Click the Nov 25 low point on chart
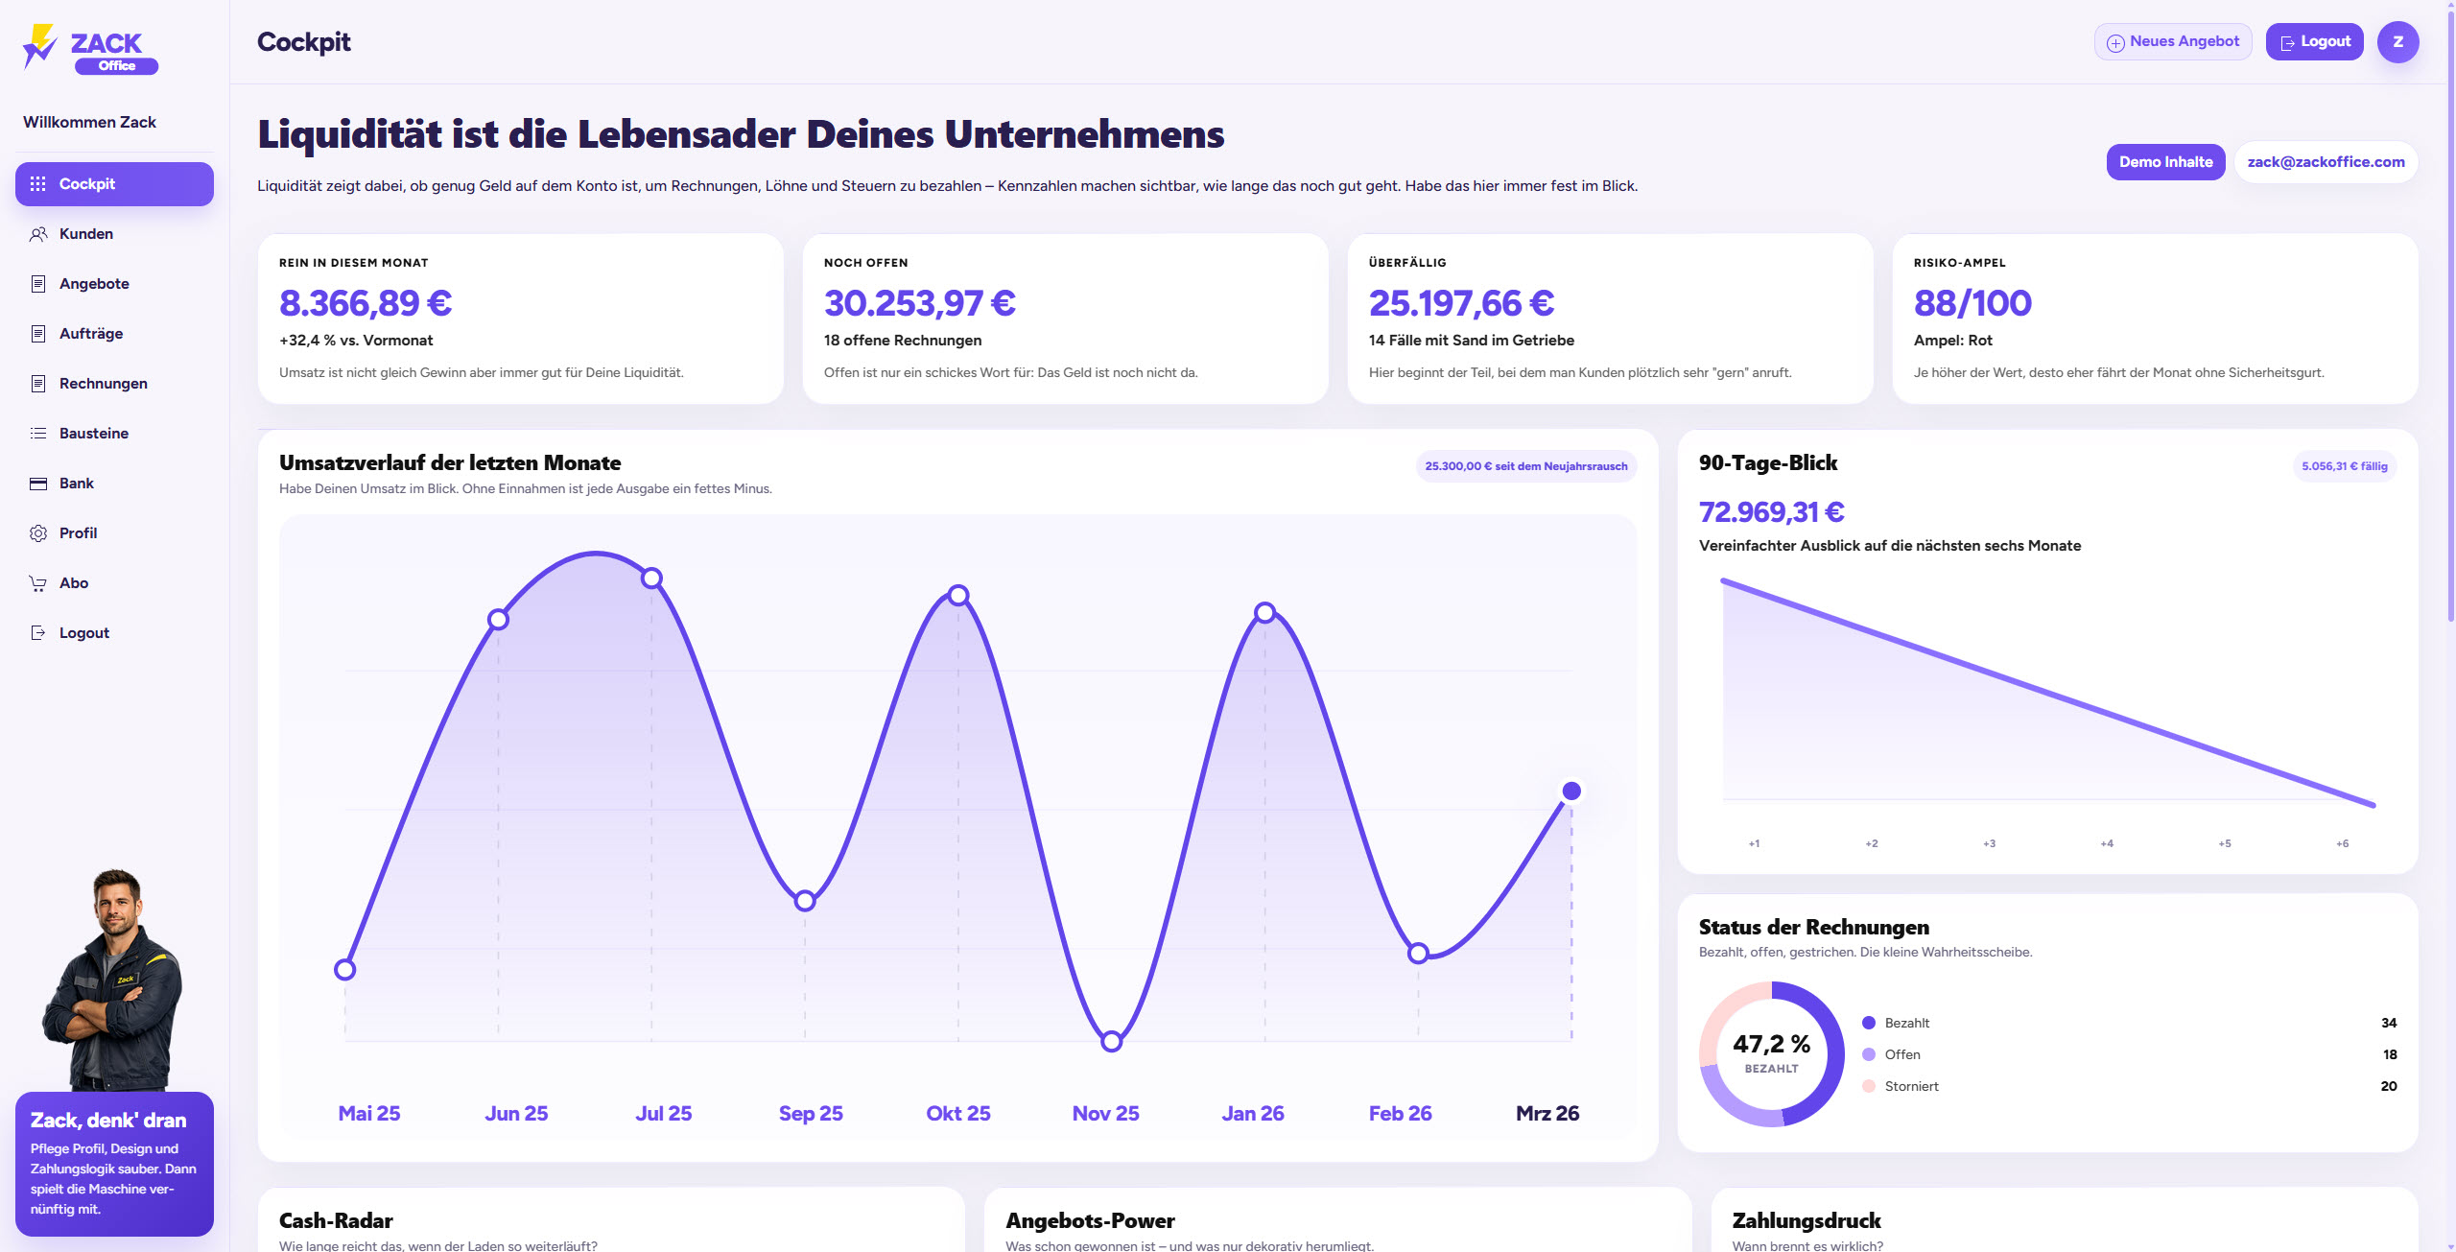The width and height of the screenshot is (2456, 1252). pyautogui.click(x=1111, y=1042)
